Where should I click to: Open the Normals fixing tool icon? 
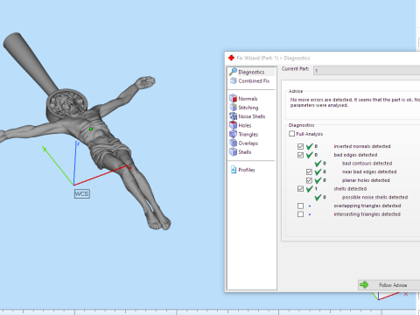pos(233,98)
